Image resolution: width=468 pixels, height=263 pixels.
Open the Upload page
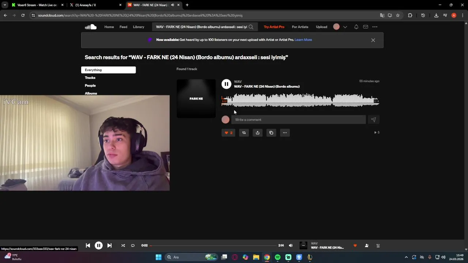(321, 27)
